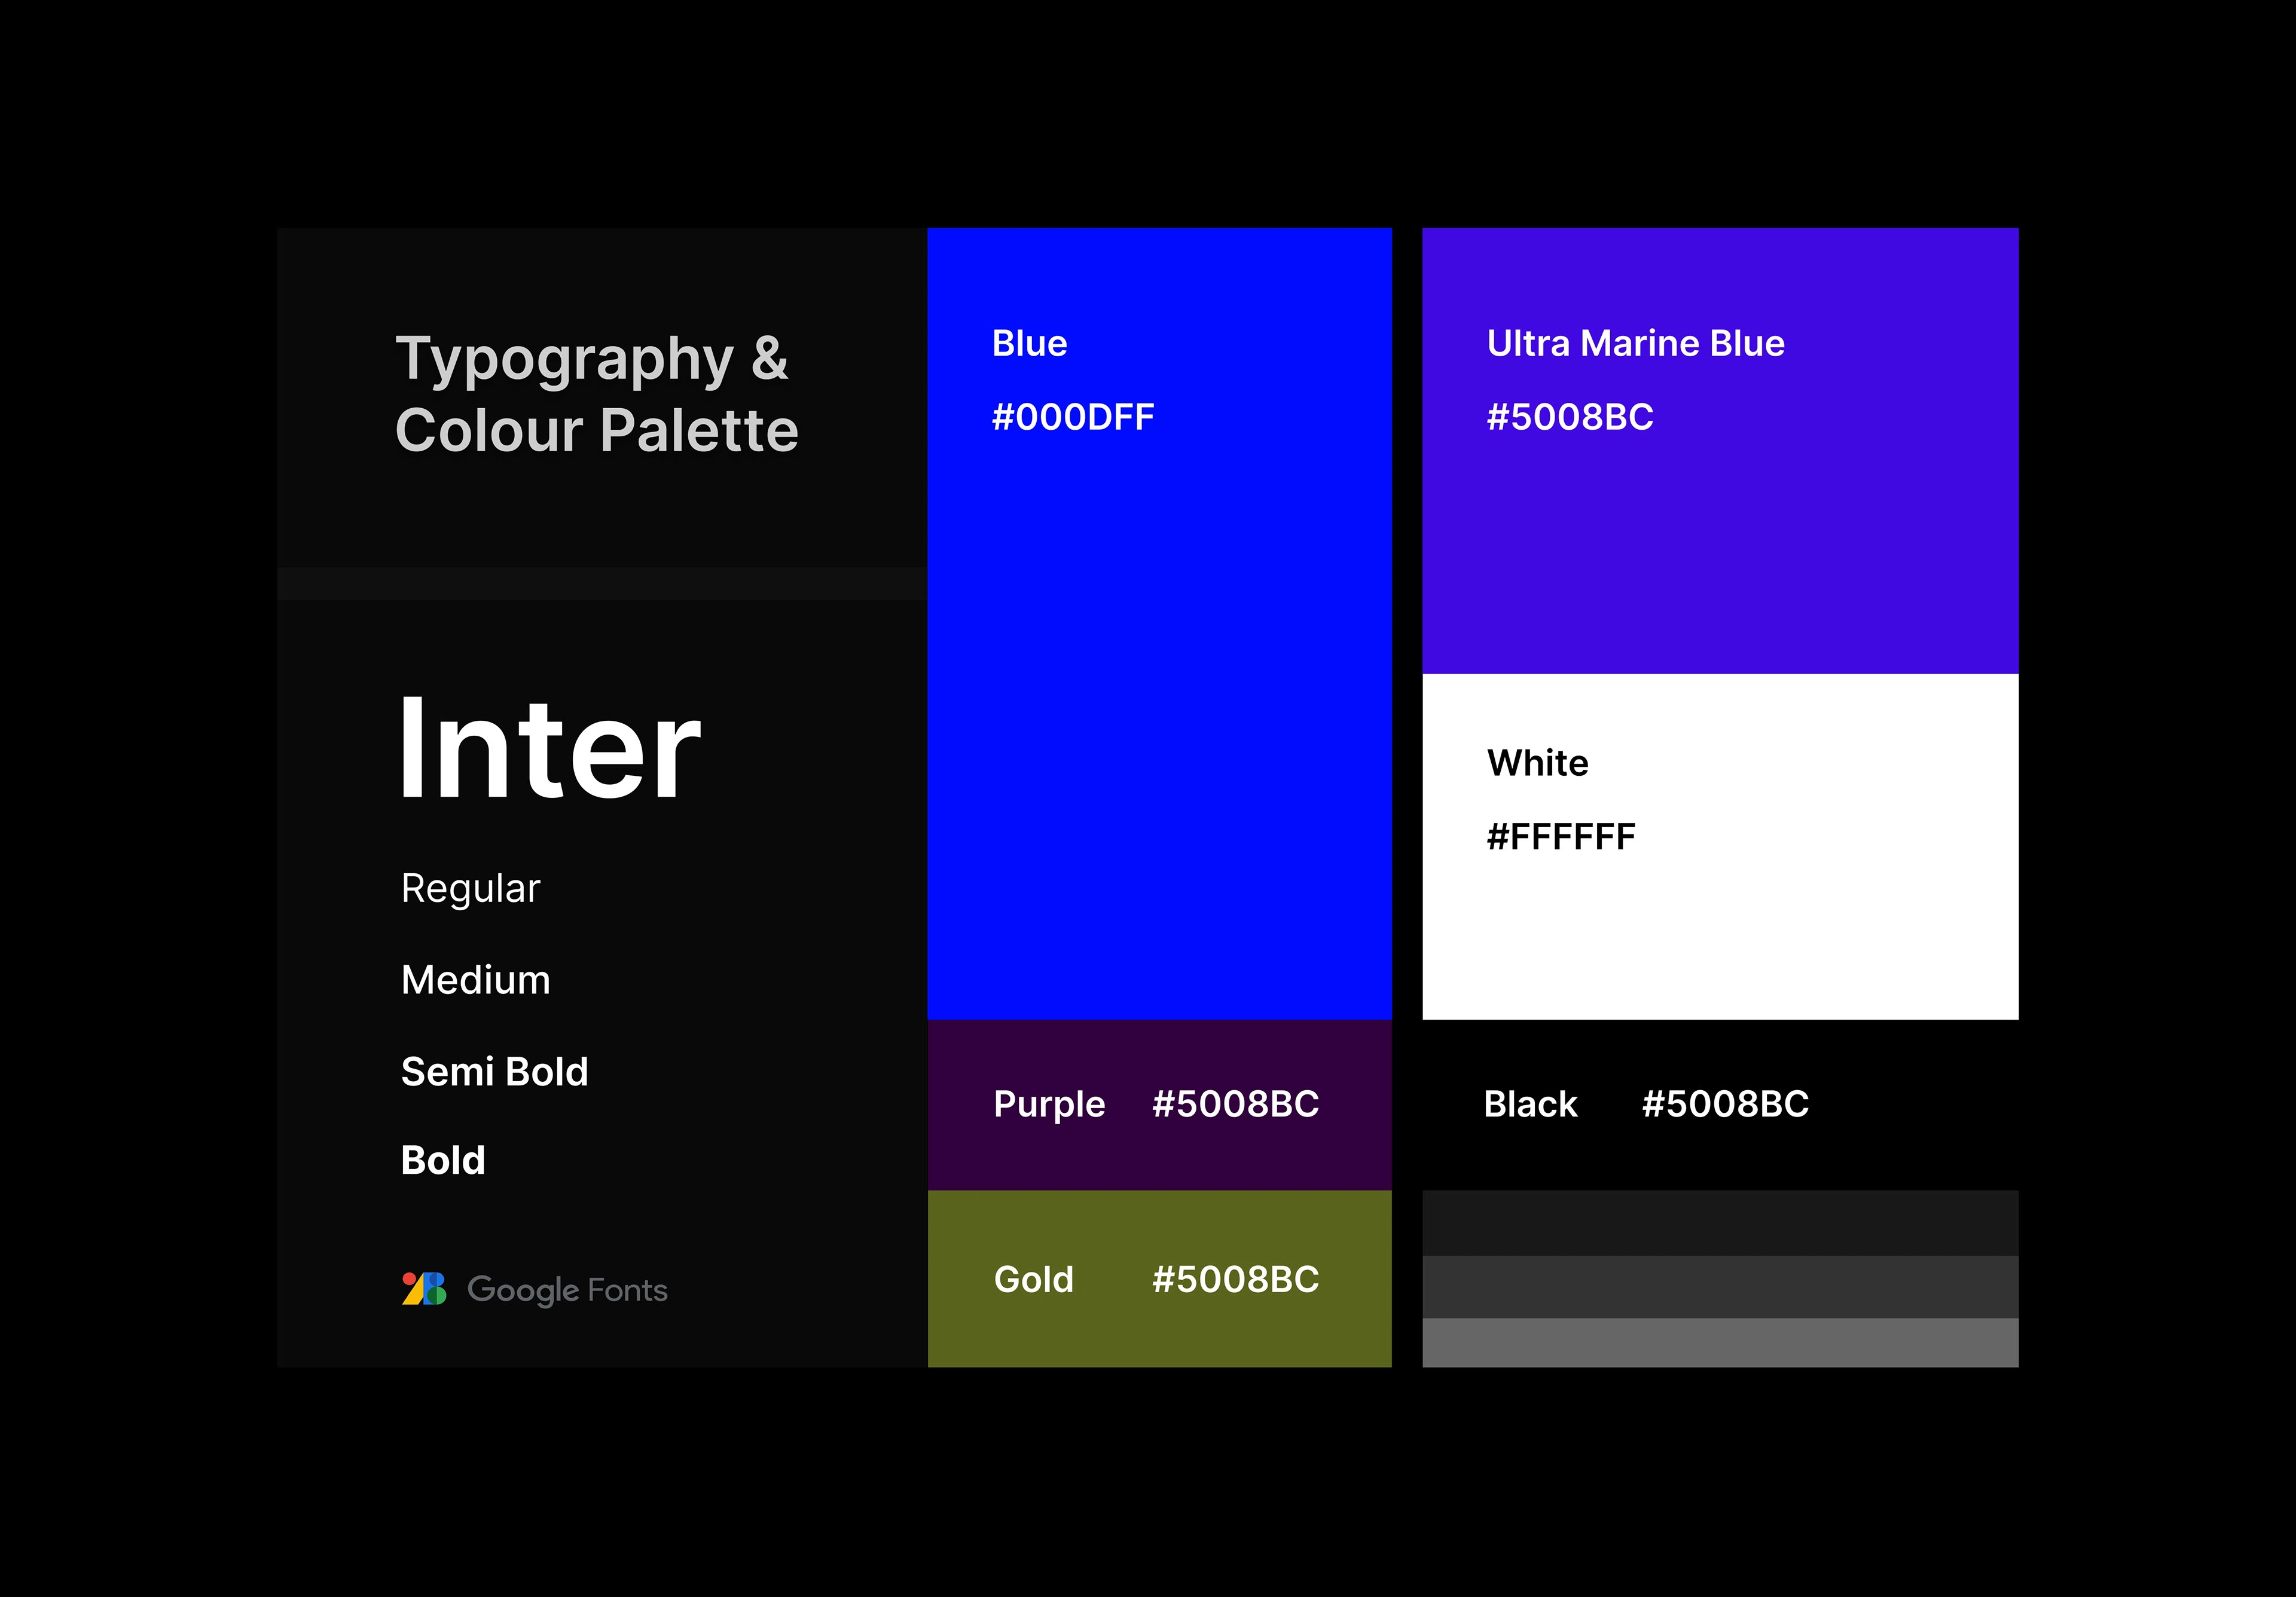Viewport: 2296px width, 1597px height.
Task: Click the 'Gold' colour name label
Action: tap(1033, 1279)
